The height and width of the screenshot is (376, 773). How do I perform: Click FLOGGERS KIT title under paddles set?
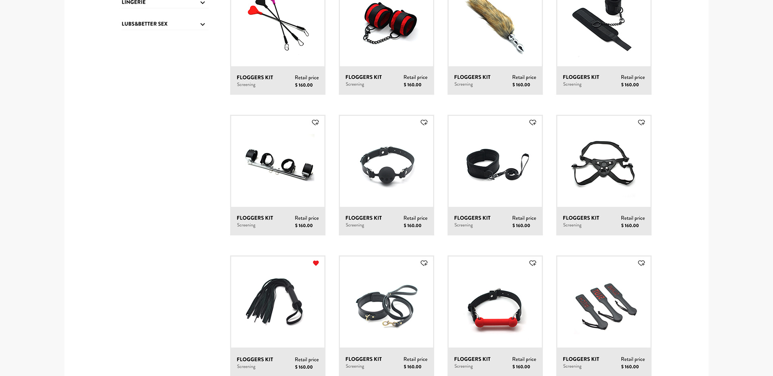[x=581, y=359]
